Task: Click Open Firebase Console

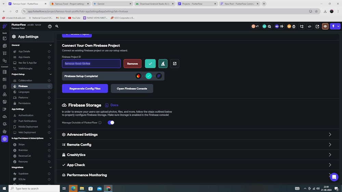Action: point(132,89)
